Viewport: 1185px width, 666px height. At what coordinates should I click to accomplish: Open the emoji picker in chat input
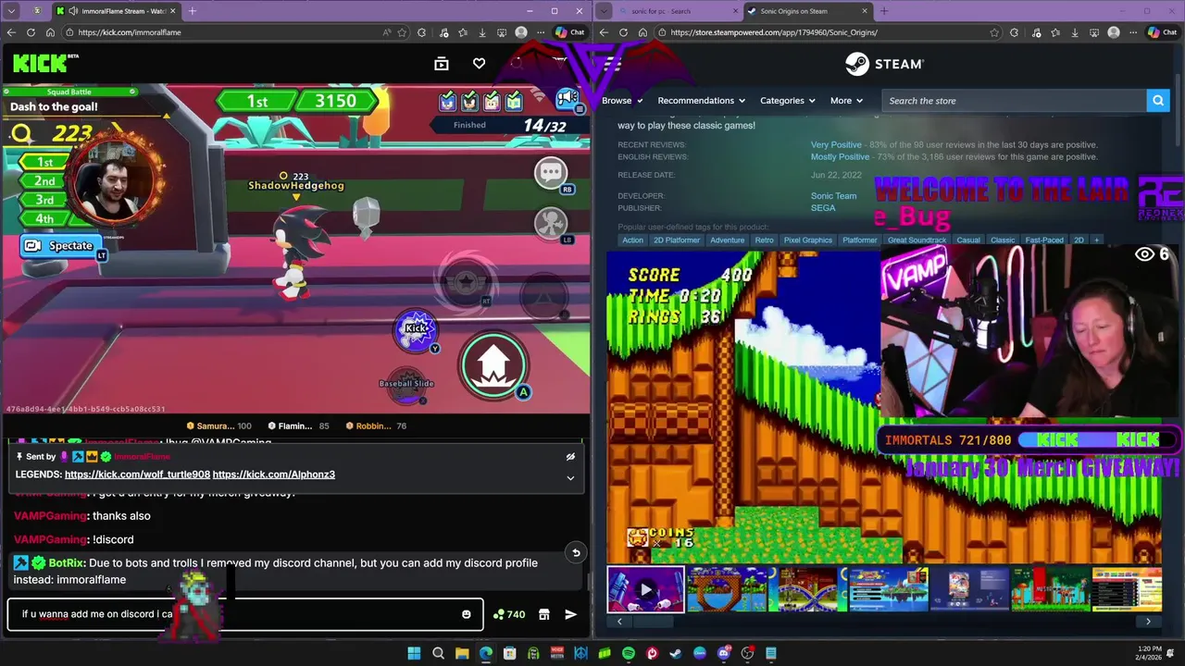point(467,614)
